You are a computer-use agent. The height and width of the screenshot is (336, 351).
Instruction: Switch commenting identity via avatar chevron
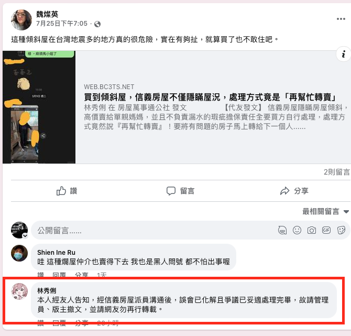click(x=25, y=236)
